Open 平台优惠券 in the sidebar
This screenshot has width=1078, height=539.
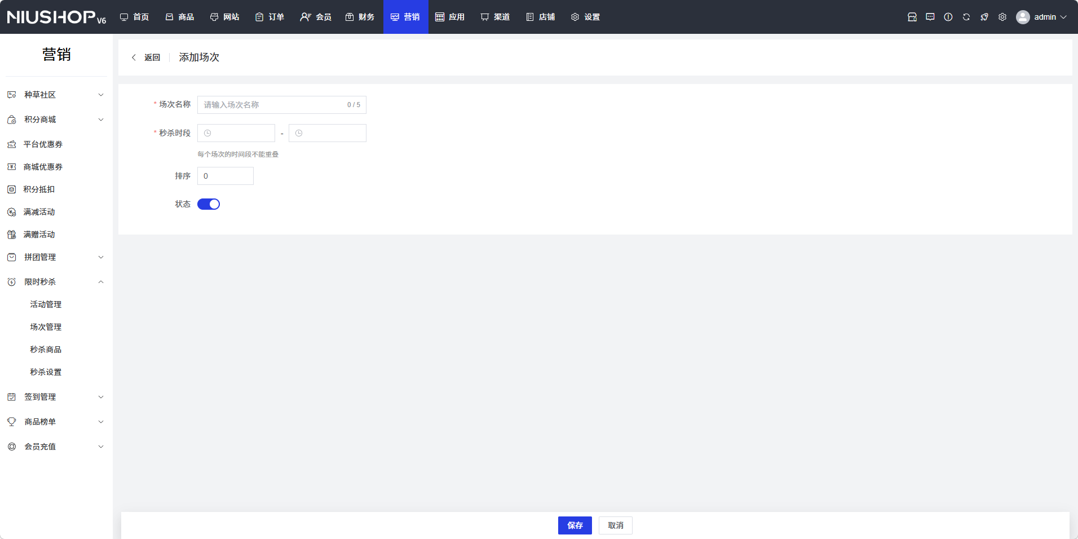(56, 144)
